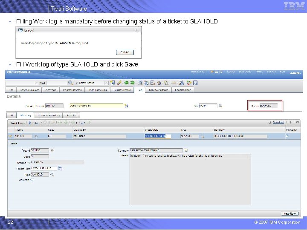The width and height of the screenshot is (307, 230).
Task: Go to next record with green right arrow
Action: click(133, 83)
